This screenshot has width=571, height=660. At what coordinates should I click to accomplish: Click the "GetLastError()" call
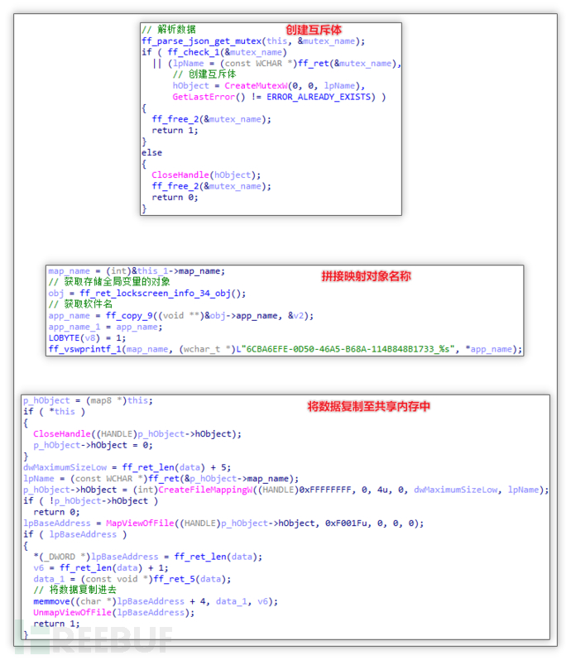(x=209, y=97)
